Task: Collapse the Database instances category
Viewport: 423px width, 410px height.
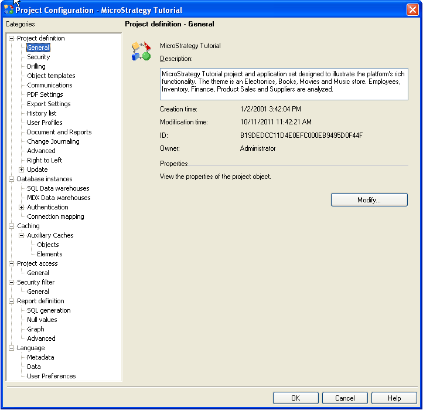Action: click(11, 179)
